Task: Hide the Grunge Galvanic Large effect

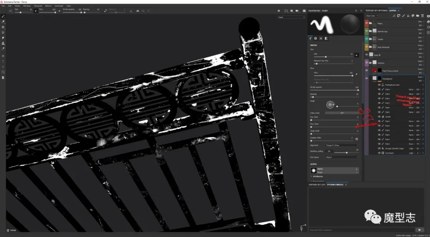Action: (379, 148)
